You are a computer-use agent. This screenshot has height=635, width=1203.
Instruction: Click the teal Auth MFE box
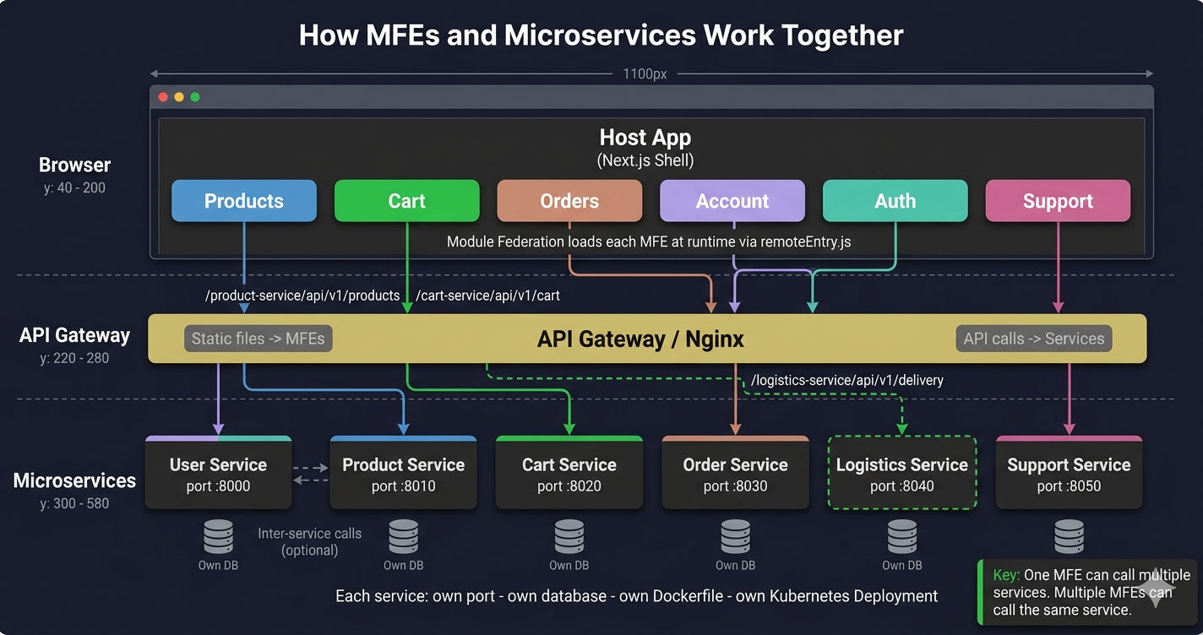click(895, 201)
